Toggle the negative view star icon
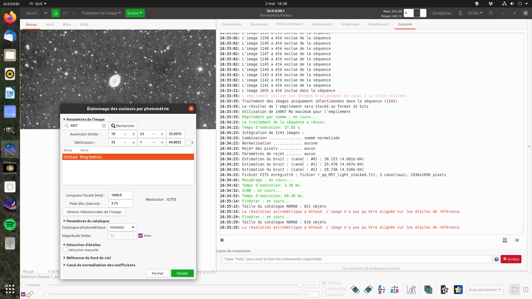Viewport: 532px width, 299px height. click(x=445, y=290)
